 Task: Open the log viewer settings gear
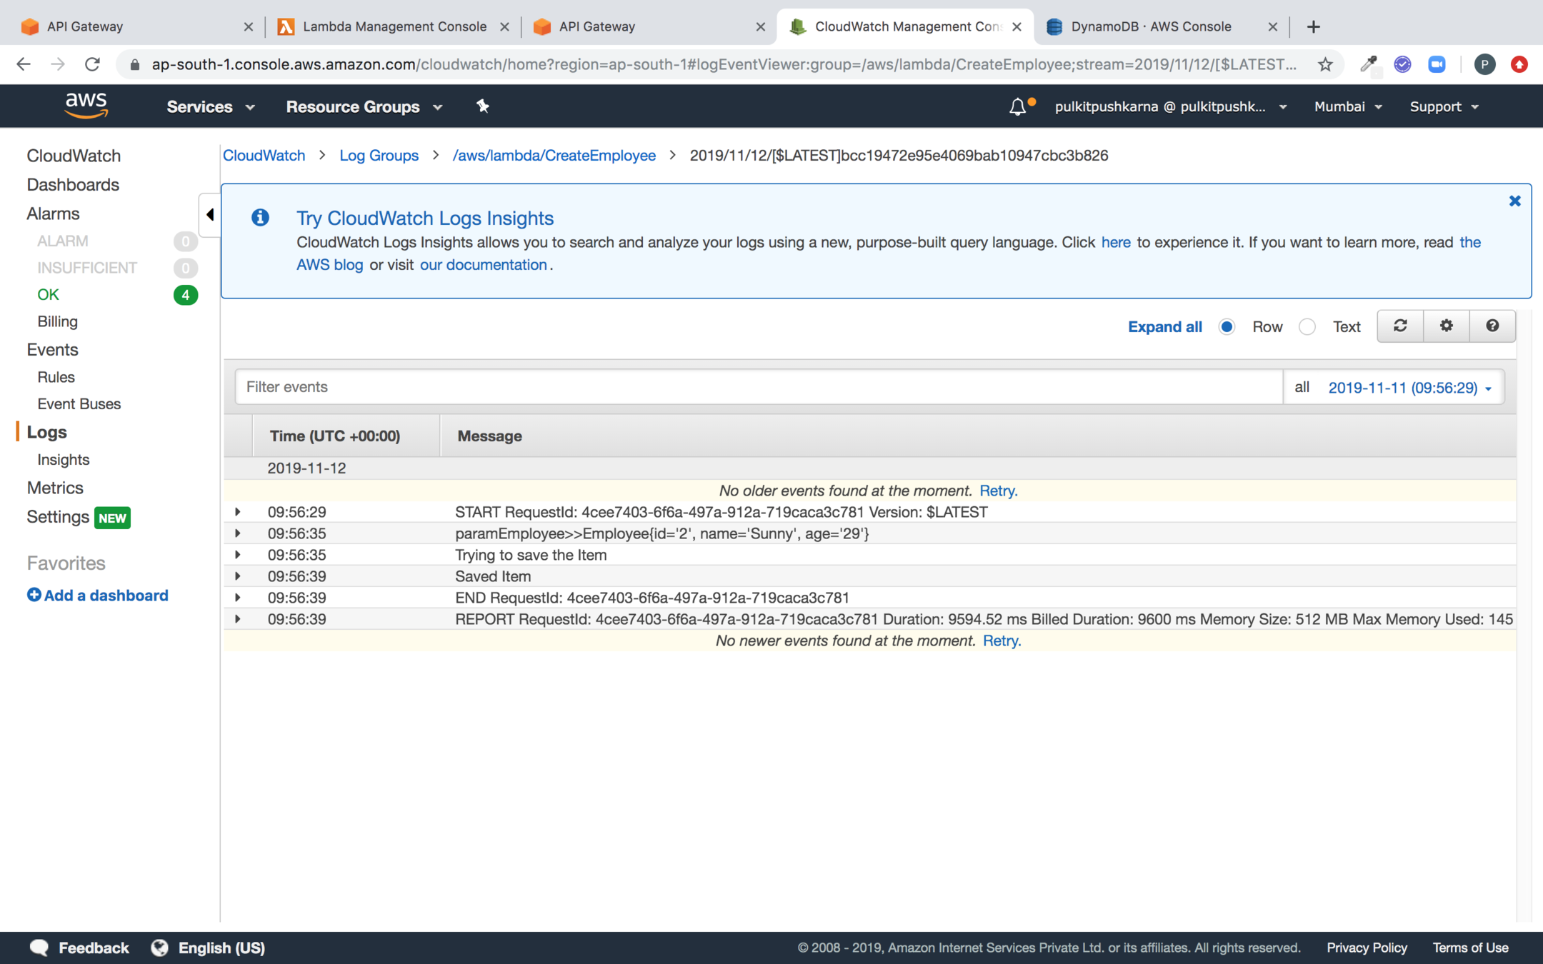coord(1446,326)
